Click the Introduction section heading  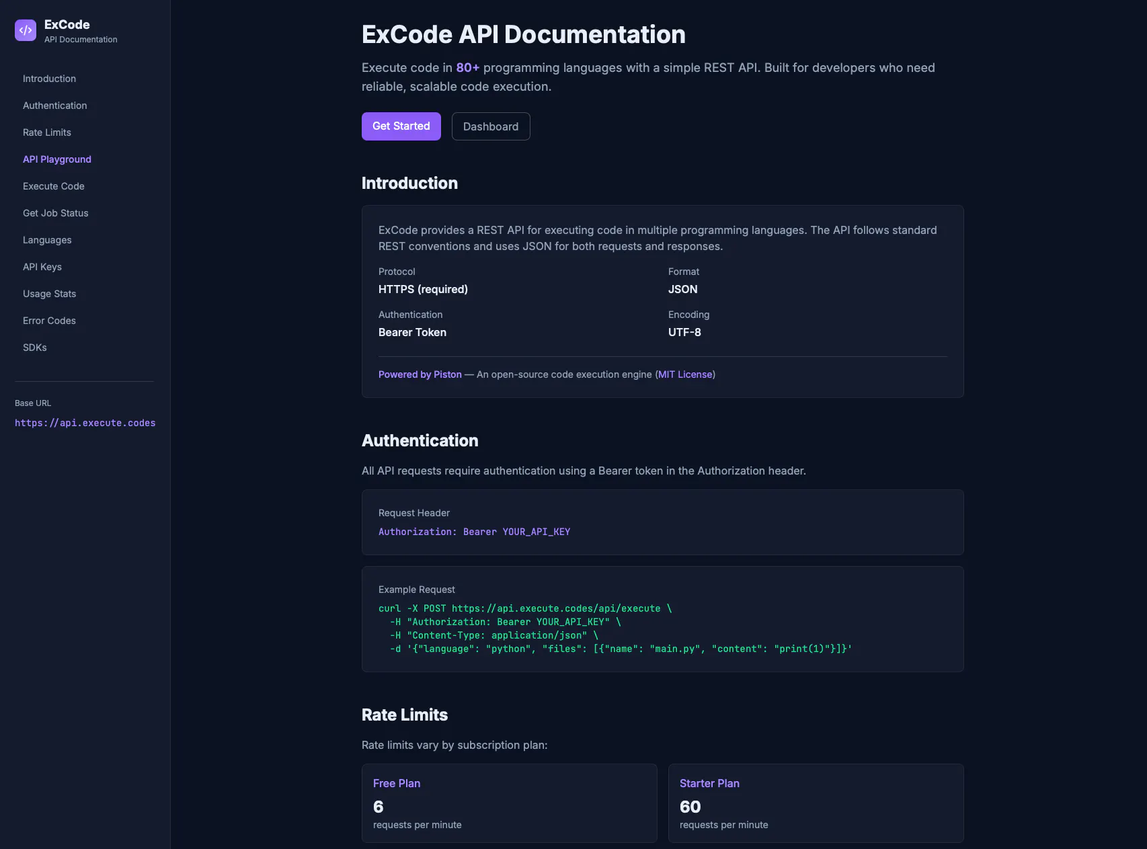point(409,183)
